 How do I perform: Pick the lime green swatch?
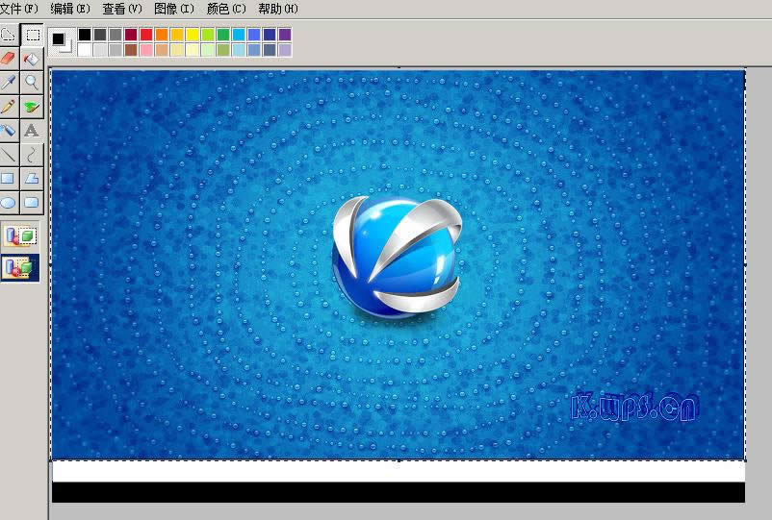point(208,35)
